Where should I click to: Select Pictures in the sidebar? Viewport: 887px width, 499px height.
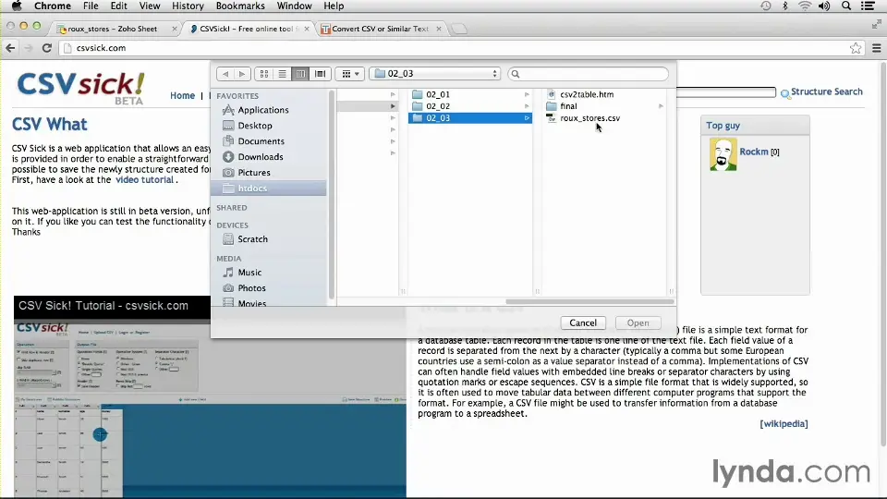253,173
